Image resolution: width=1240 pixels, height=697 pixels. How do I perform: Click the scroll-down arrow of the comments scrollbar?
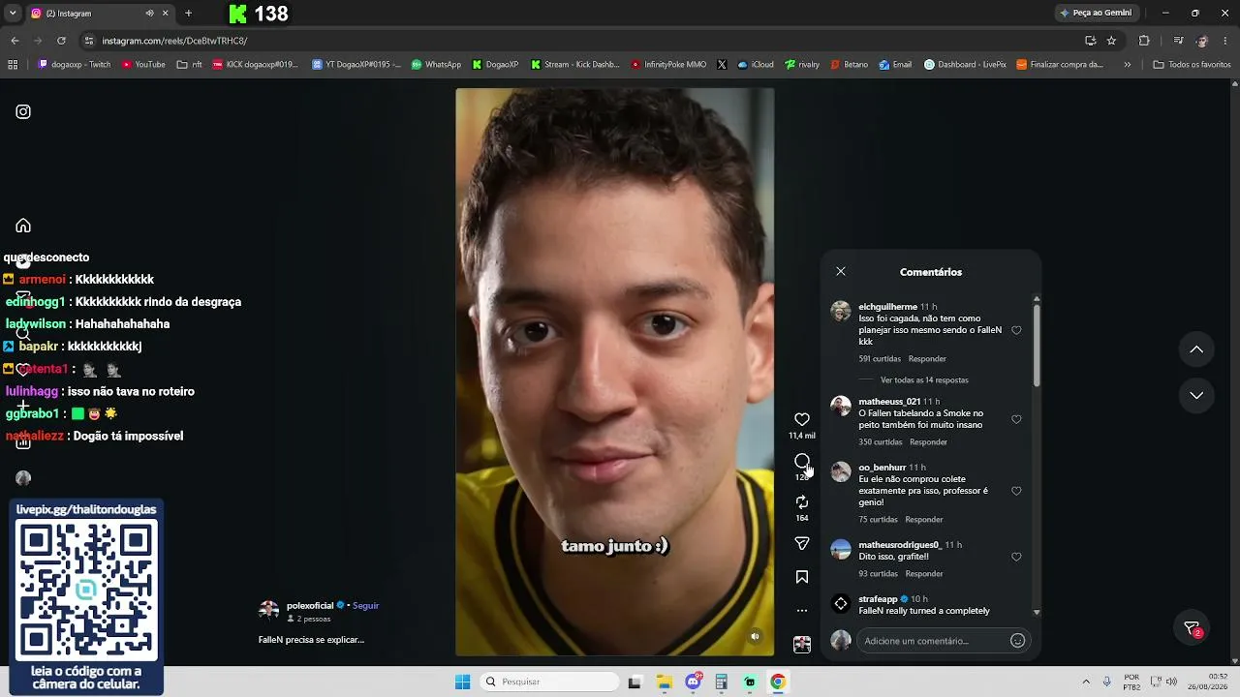coord(1037,612)
